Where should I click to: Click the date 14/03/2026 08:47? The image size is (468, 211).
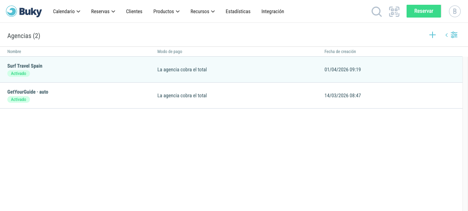tap(343, 95)
